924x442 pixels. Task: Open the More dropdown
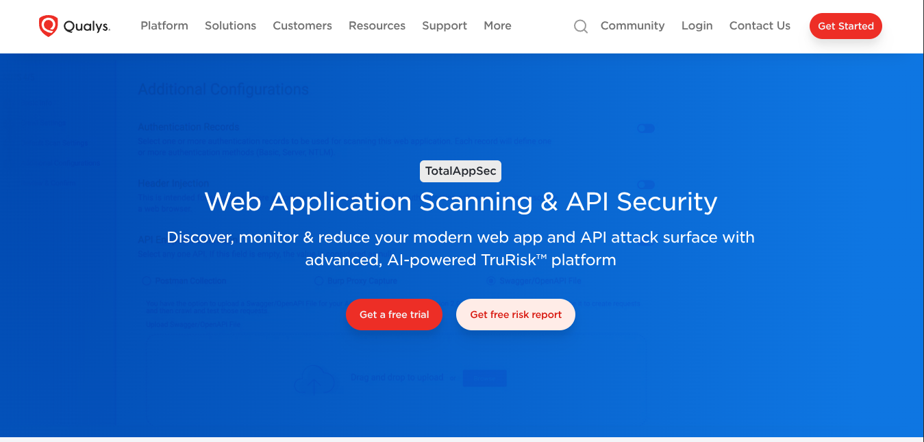[x=497, y=25]
